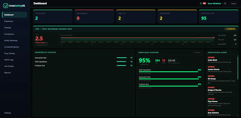Open Gil Amaya's expired certification alert
Screen dimensions: 241x118
click(221, 79)
